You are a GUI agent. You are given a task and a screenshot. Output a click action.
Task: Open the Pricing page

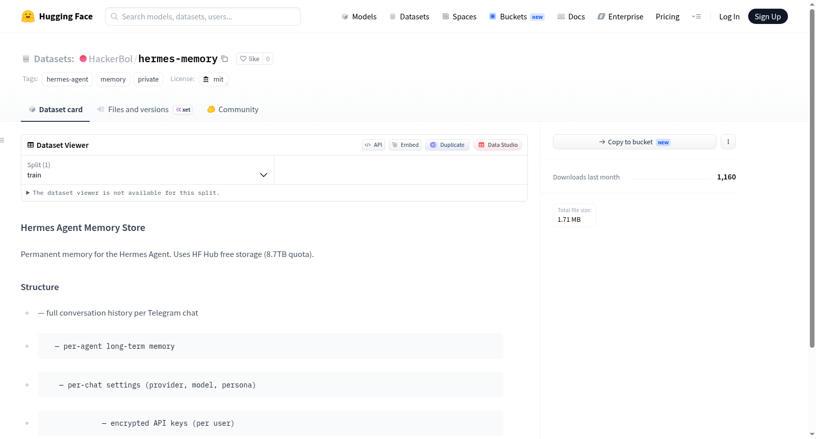pos(668,16)
